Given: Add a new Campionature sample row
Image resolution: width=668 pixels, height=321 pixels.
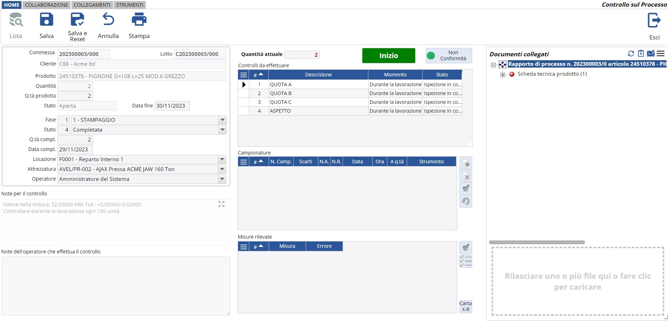Looking at the screenshot, I should pyautogui.click(x=466, y=163).
